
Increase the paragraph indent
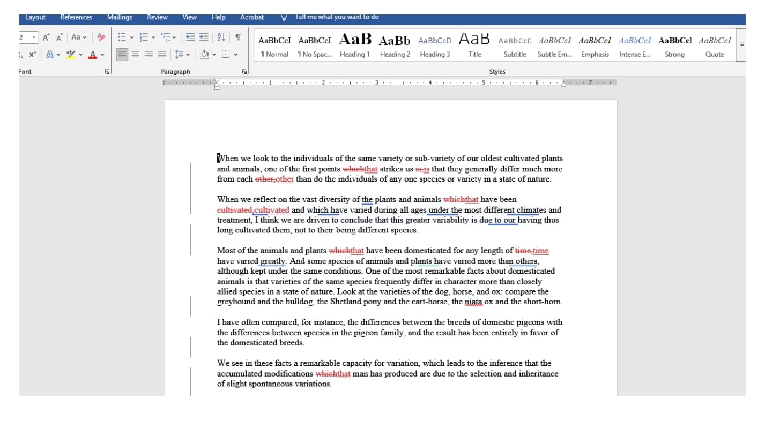(204, 37)
